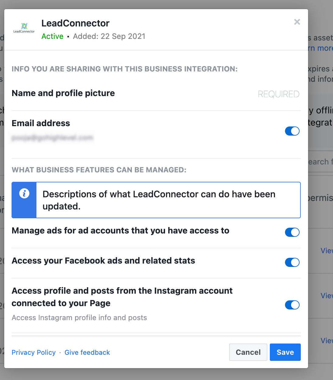
Task: Click the REQUIRED label for name and picture
Action: tap(279, 94)
